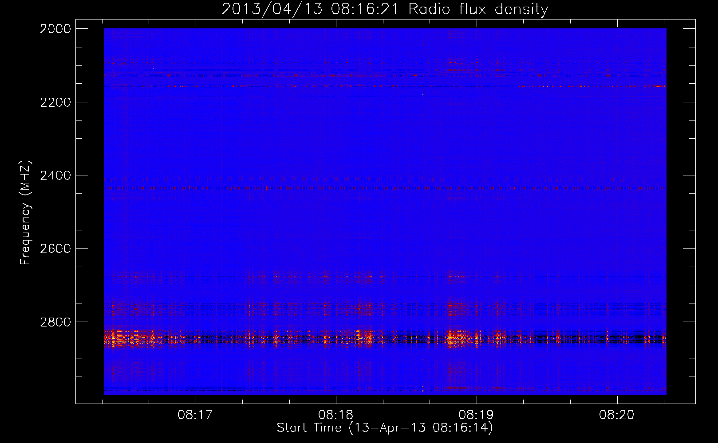Click the 'Start Time (13-Apr-13 08:16:14)' label
The height and width of the screenshot is (443, 718).
[x=385, y=428]
